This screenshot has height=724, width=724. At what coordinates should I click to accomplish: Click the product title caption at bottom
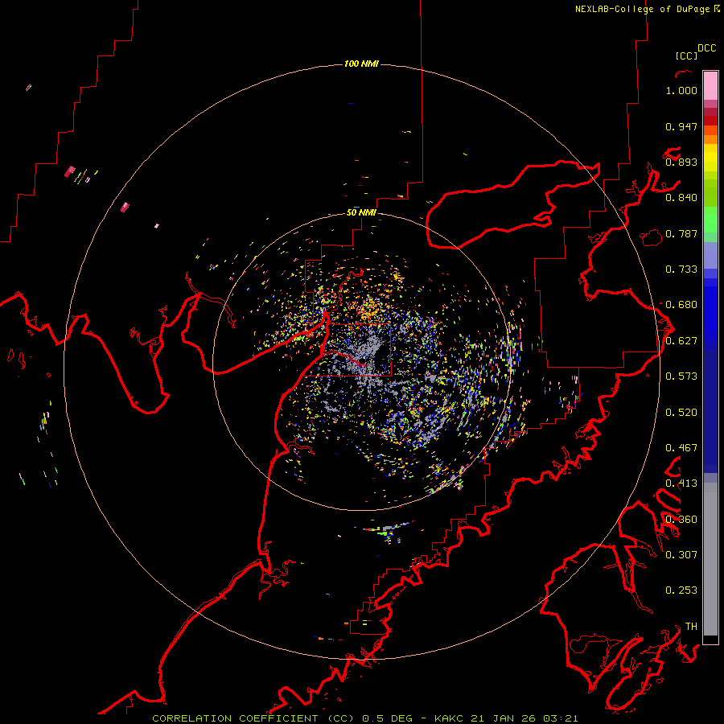click(x=364, y=718)
